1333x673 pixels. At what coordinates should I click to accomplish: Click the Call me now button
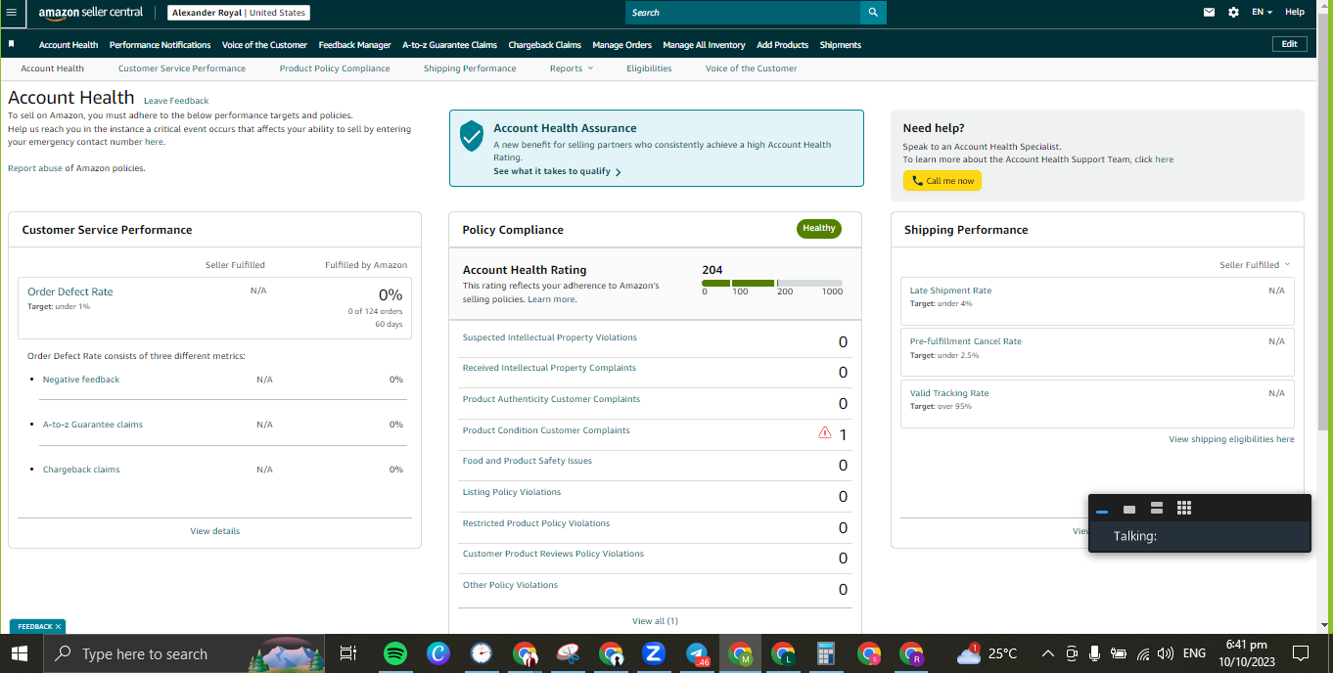pos(942,181)
